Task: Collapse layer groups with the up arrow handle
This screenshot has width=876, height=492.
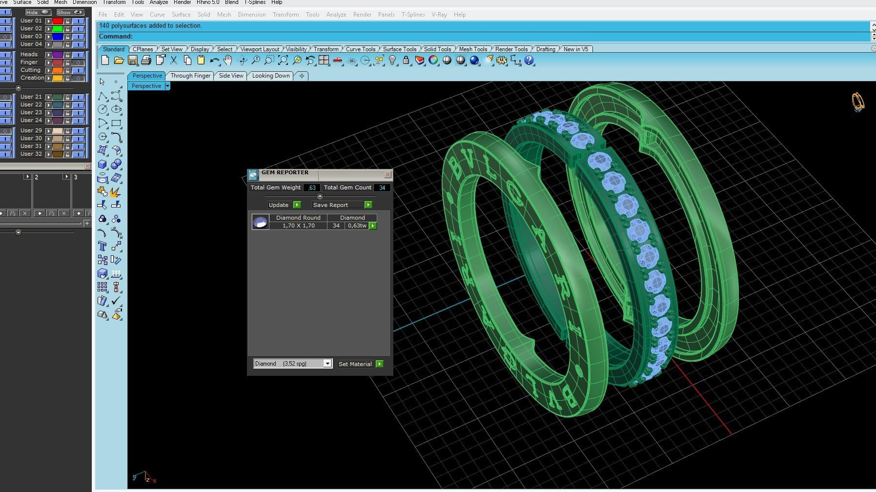Action: pyautogui.click(x=19, y=88)
